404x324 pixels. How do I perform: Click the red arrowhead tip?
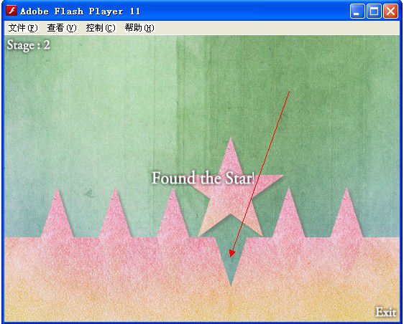[232, 254]
